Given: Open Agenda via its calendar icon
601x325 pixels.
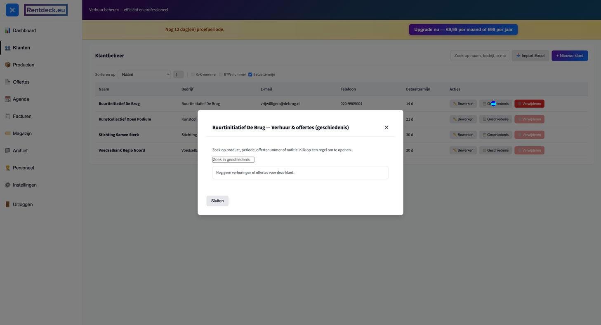Looking at the screenshot, I should tap(7, 99).
